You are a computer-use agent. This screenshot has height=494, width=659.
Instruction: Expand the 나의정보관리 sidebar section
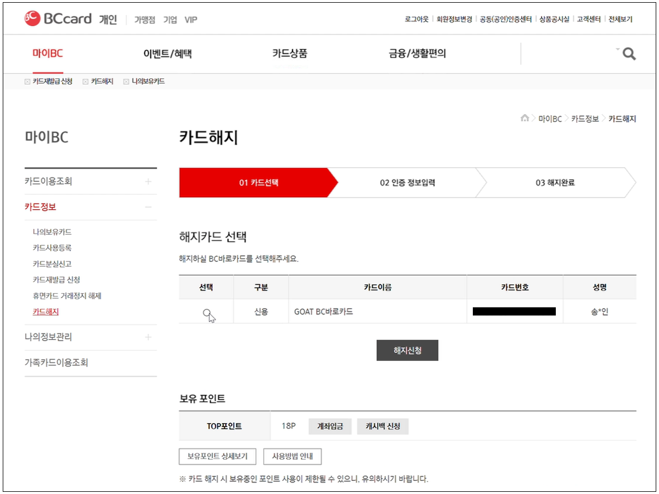pyautogui.click(x=148, y=337)
